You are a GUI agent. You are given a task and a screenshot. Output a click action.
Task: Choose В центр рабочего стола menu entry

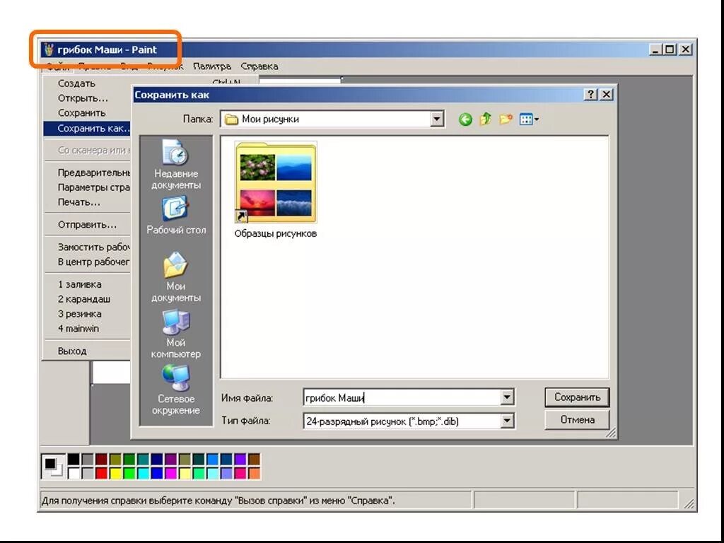[x=87, y=262]
